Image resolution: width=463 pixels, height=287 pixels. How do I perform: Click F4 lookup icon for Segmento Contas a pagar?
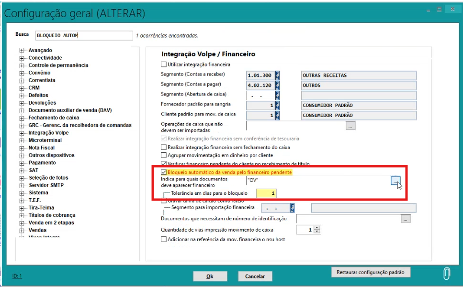tap(277, 85)
